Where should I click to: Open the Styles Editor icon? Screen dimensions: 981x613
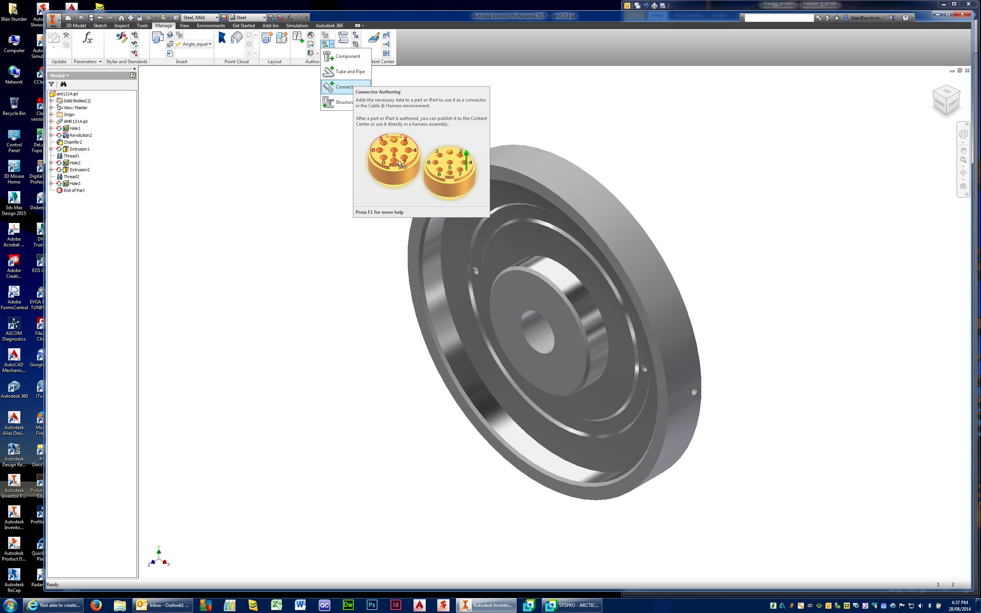tap(121, 38)
